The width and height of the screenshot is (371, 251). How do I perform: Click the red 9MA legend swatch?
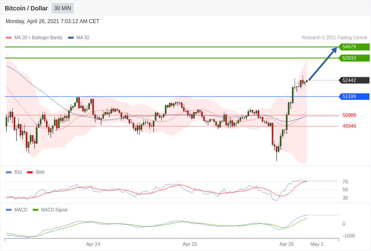point(30,173)
